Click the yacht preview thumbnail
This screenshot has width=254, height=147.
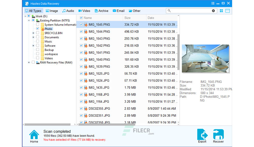(205, 58)
